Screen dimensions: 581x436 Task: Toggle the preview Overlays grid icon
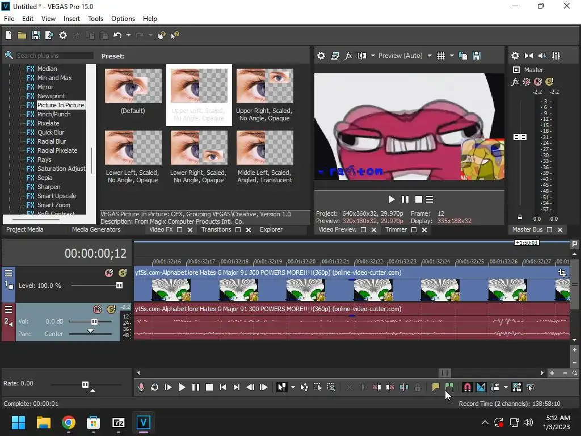tap(440, 56)
